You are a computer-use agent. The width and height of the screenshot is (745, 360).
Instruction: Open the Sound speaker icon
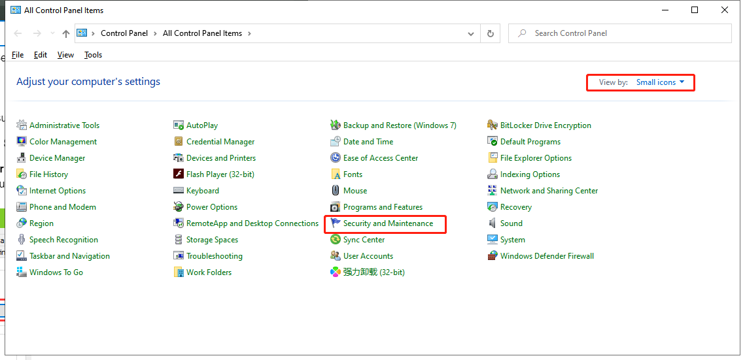click(493, 223)
